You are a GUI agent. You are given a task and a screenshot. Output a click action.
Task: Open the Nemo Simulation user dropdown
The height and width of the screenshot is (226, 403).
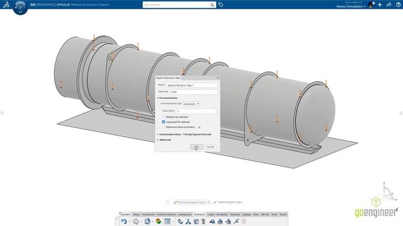[351, 6]
